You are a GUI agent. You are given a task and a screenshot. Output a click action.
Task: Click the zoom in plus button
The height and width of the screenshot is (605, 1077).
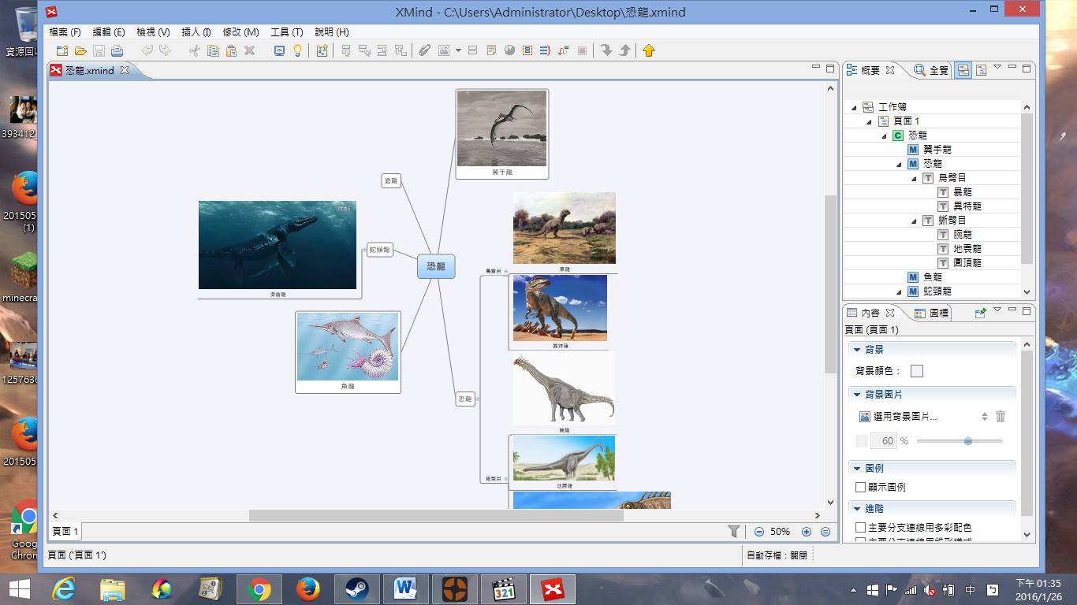click(x=806, y=532)
